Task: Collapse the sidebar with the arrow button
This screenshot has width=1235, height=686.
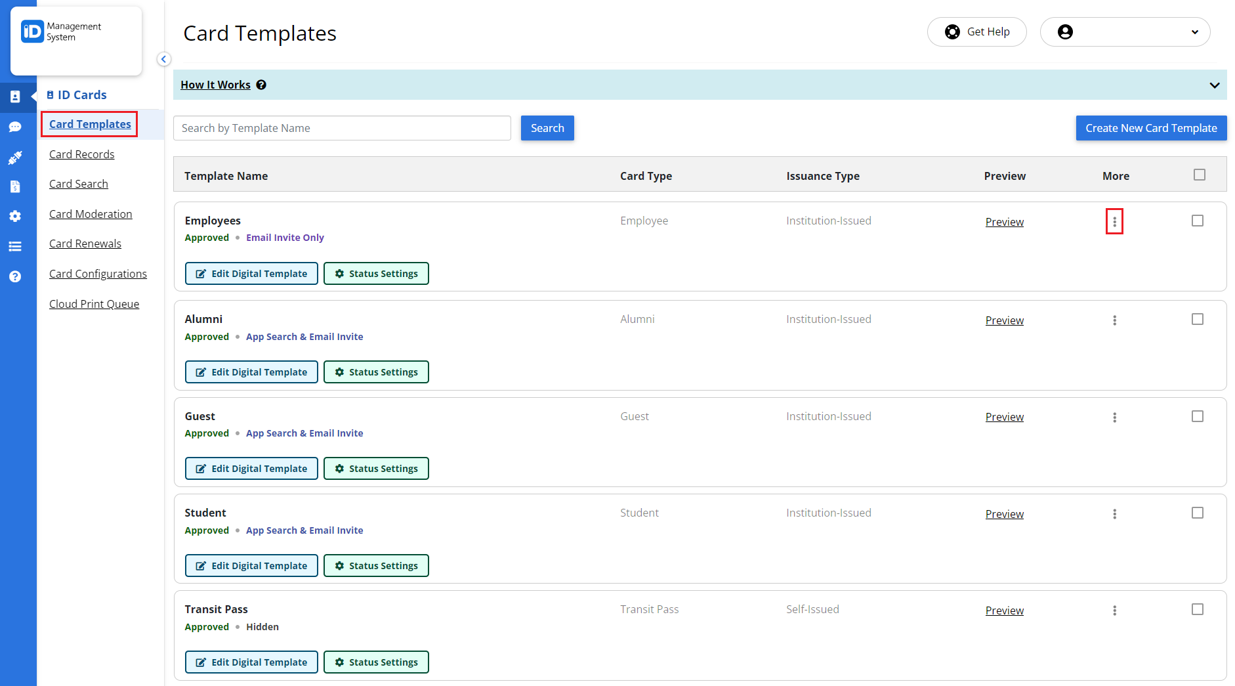Action: (x=164, y=59)
